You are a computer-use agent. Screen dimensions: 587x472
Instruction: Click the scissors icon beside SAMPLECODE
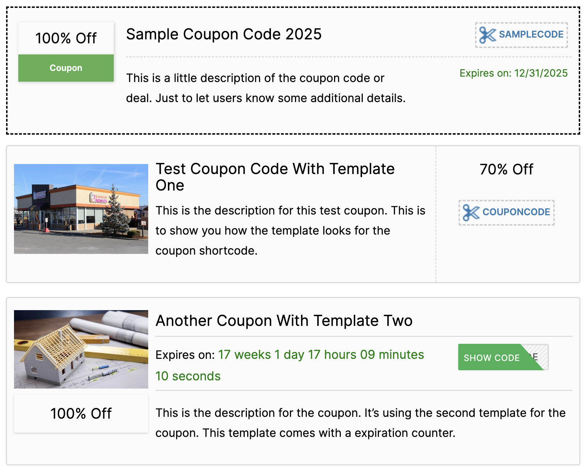[x=487, y=35]
